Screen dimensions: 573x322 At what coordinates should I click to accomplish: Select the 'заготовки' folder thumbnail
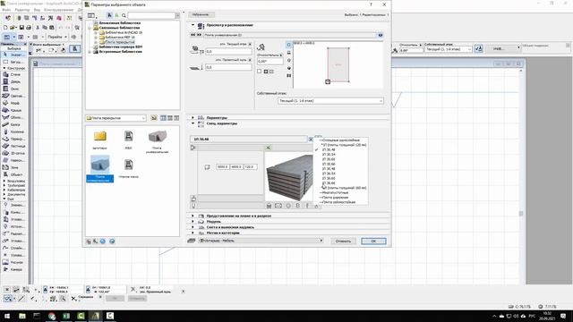click(99, 140)
